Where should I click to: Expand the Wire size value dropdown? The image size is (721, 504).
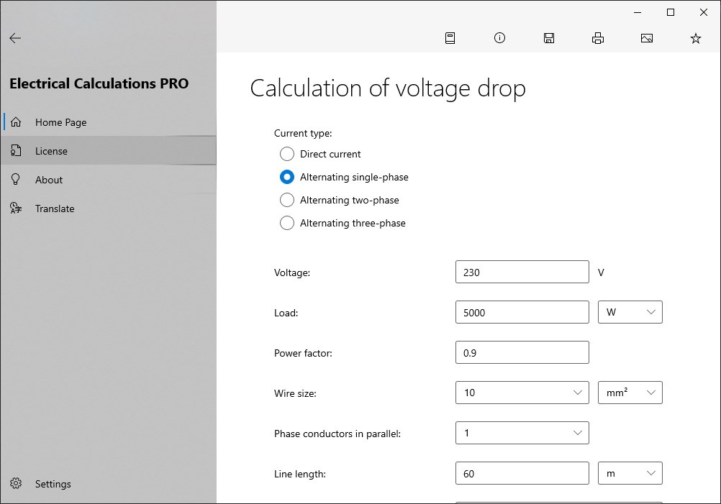(x=522, y=393)
